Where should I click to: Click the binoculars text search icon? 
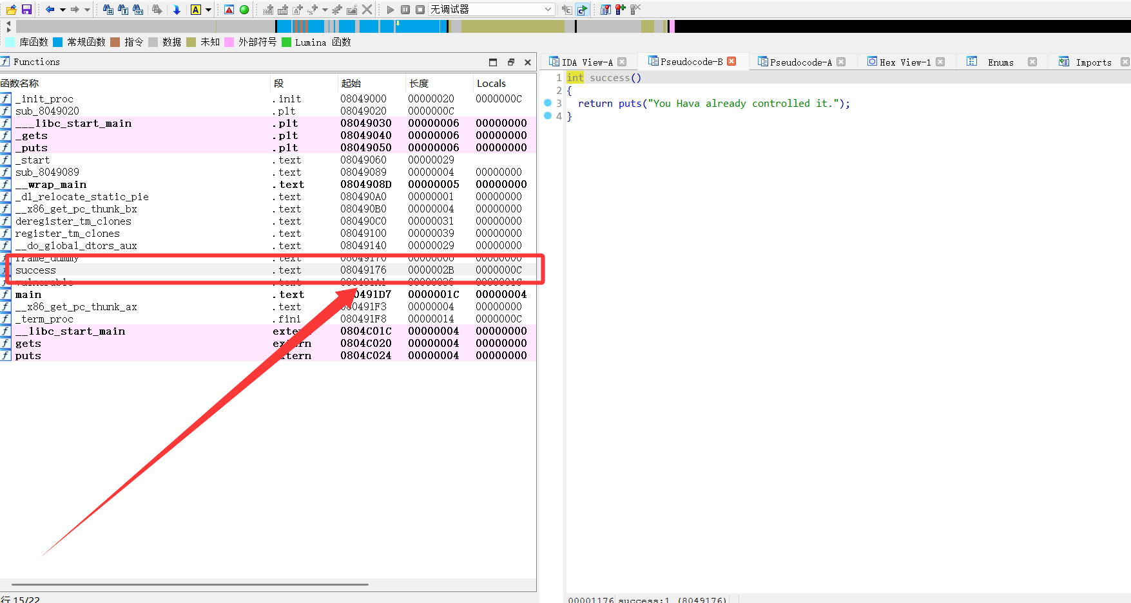click(123, 10)
